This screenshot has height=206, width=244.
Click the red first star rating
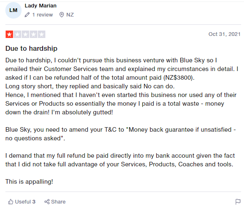coord(10,34)
